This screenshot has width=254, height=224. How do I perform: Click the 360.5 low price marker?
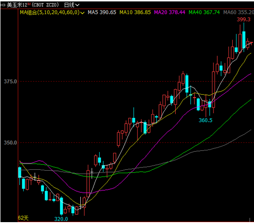pyautogui.click(x=205, y=120)
